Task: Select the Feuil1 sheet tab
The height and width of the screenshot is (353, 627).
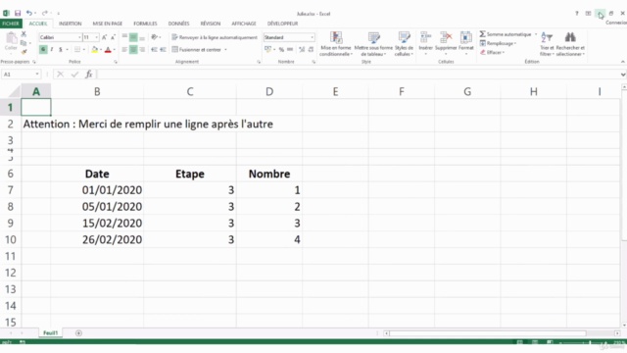Action: point(50,333)
